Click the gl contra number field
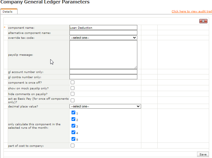This screenshot has width=212, height=158. (103, 77)
